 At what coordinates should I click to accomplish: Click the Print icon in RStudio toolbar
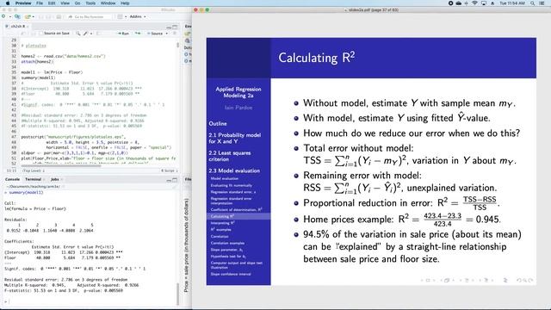pyautogui.click(x=59, y=16)
